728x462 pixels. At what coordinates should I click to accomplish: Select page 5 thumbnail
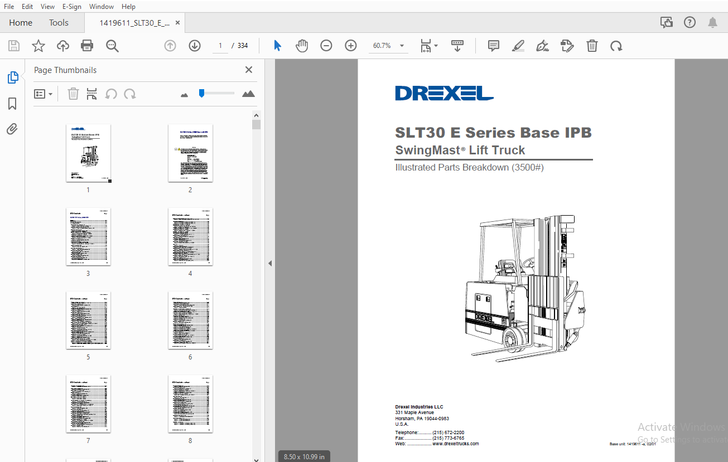pos(88,320)
